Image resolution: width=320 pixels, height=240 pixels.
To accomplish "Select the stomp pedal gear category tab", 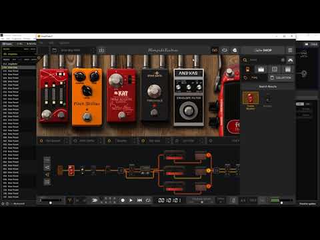I will (247, 69).
